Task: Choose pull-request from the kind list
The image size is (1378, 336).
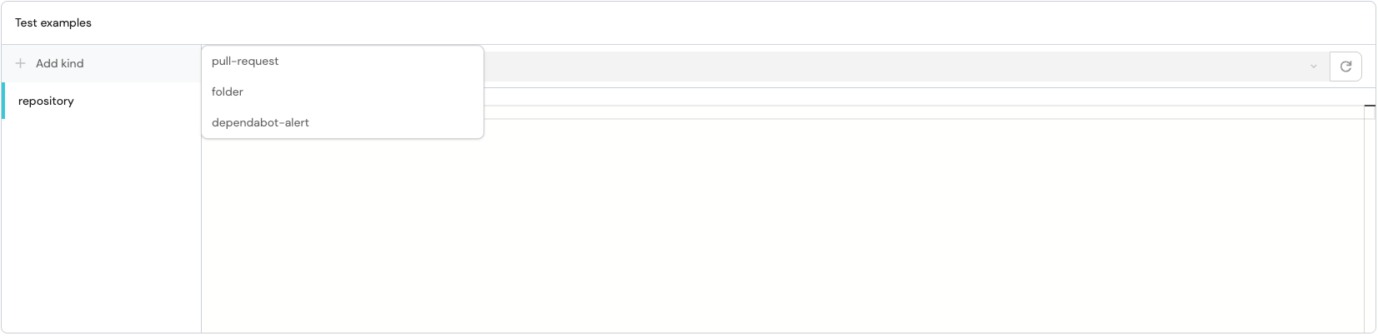Action: 245,62
